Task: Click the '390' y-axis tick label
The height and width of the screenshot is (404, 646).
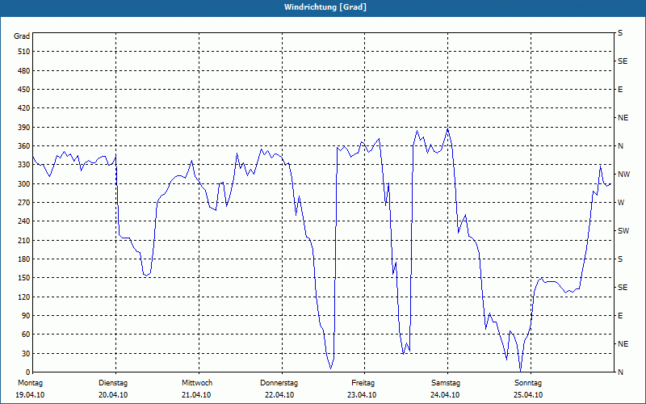Action: (24, 128)
